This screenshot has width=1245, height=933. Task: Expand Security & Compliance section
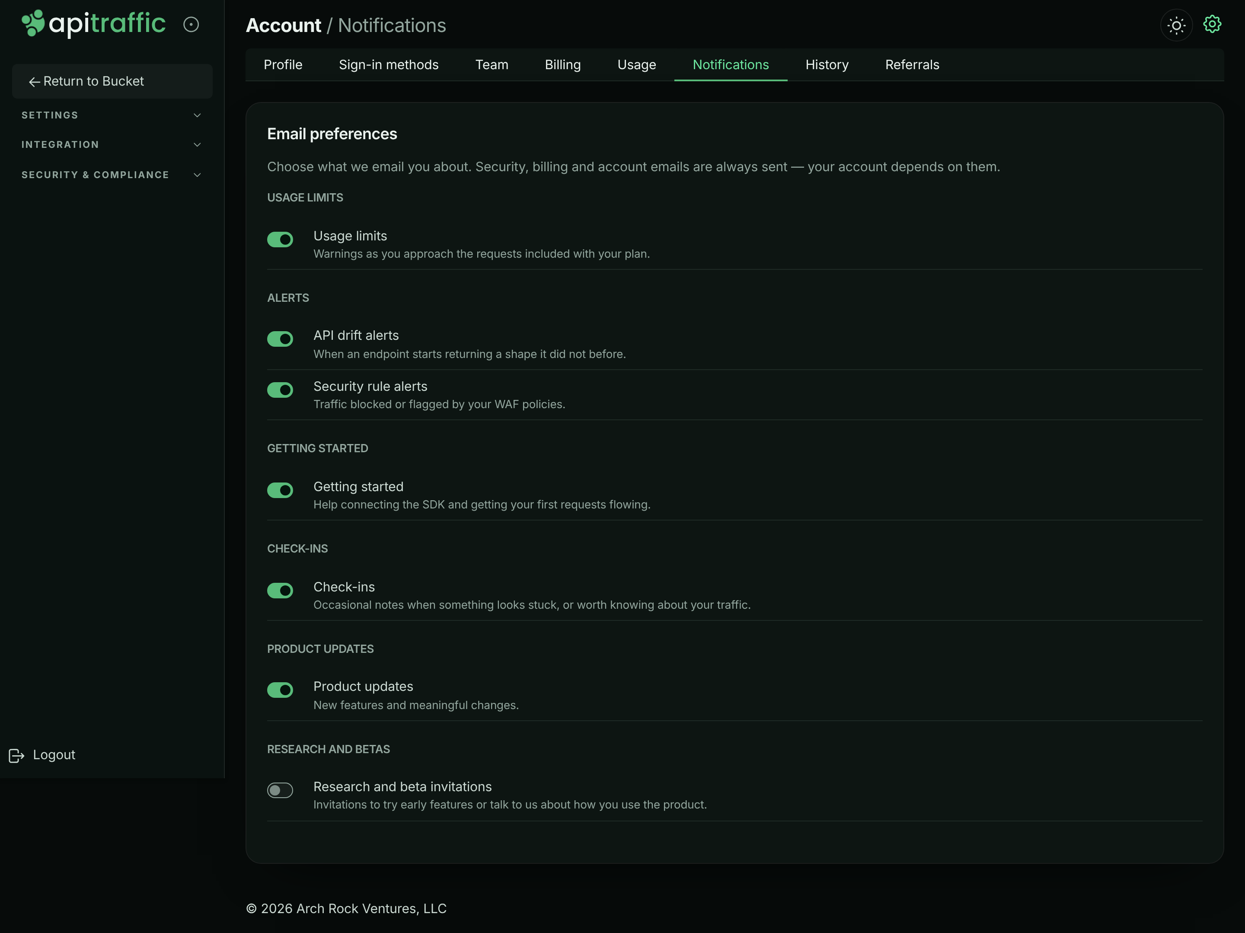click(112, 175)
